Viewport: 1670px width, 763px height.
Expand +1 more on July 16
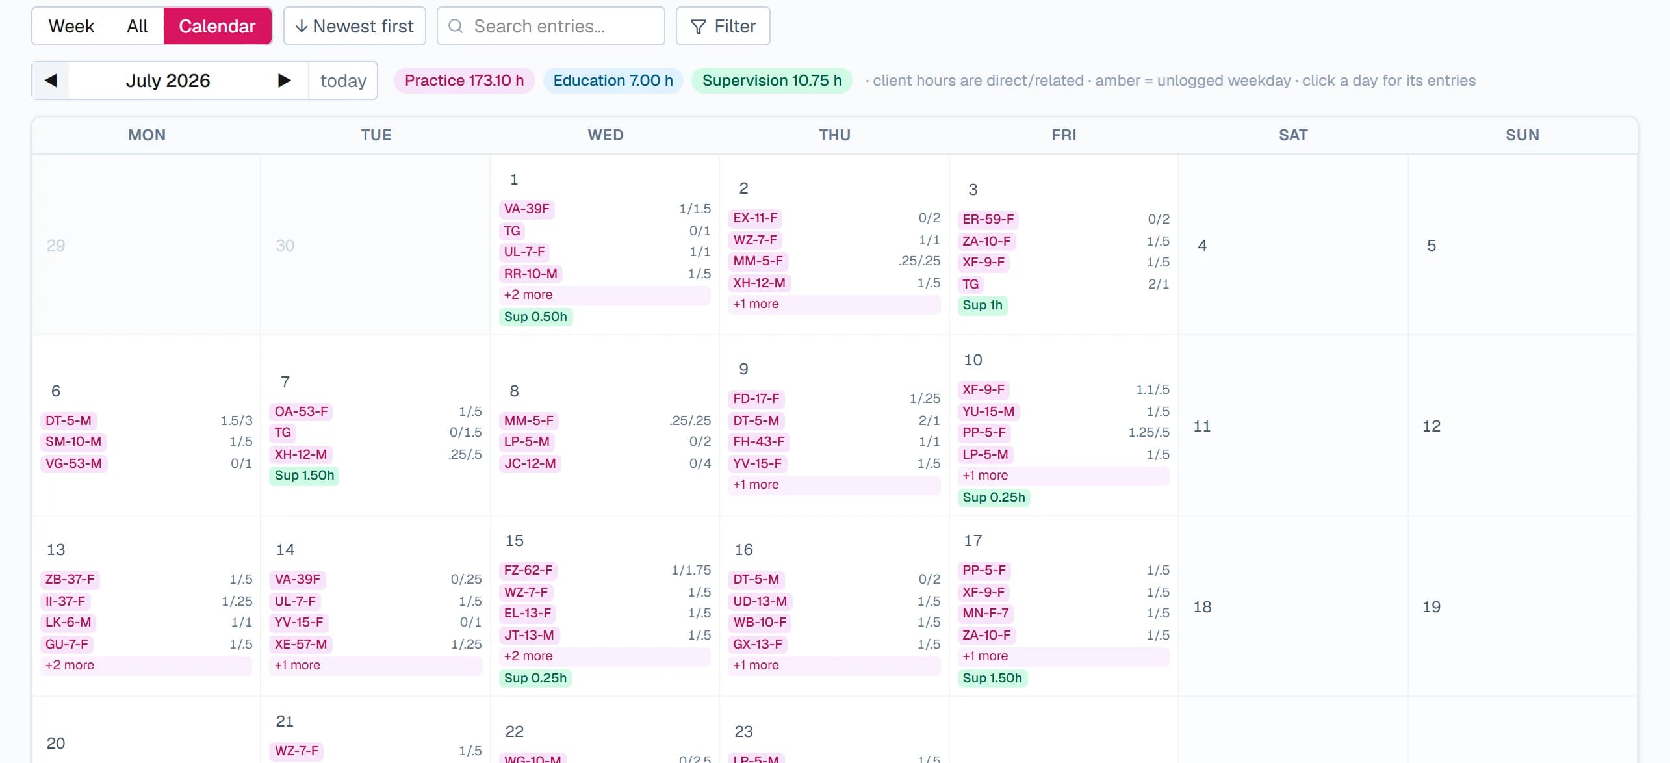[x=834, y=666]
